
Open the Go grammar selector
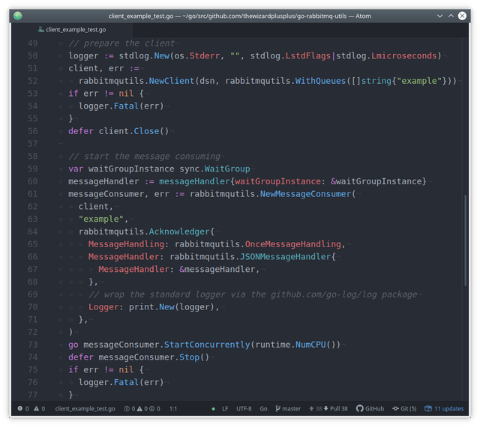point(263,409)
